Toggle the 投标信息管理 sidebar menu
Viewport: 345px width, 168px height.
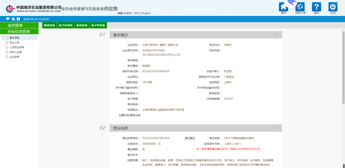[19, 31]
